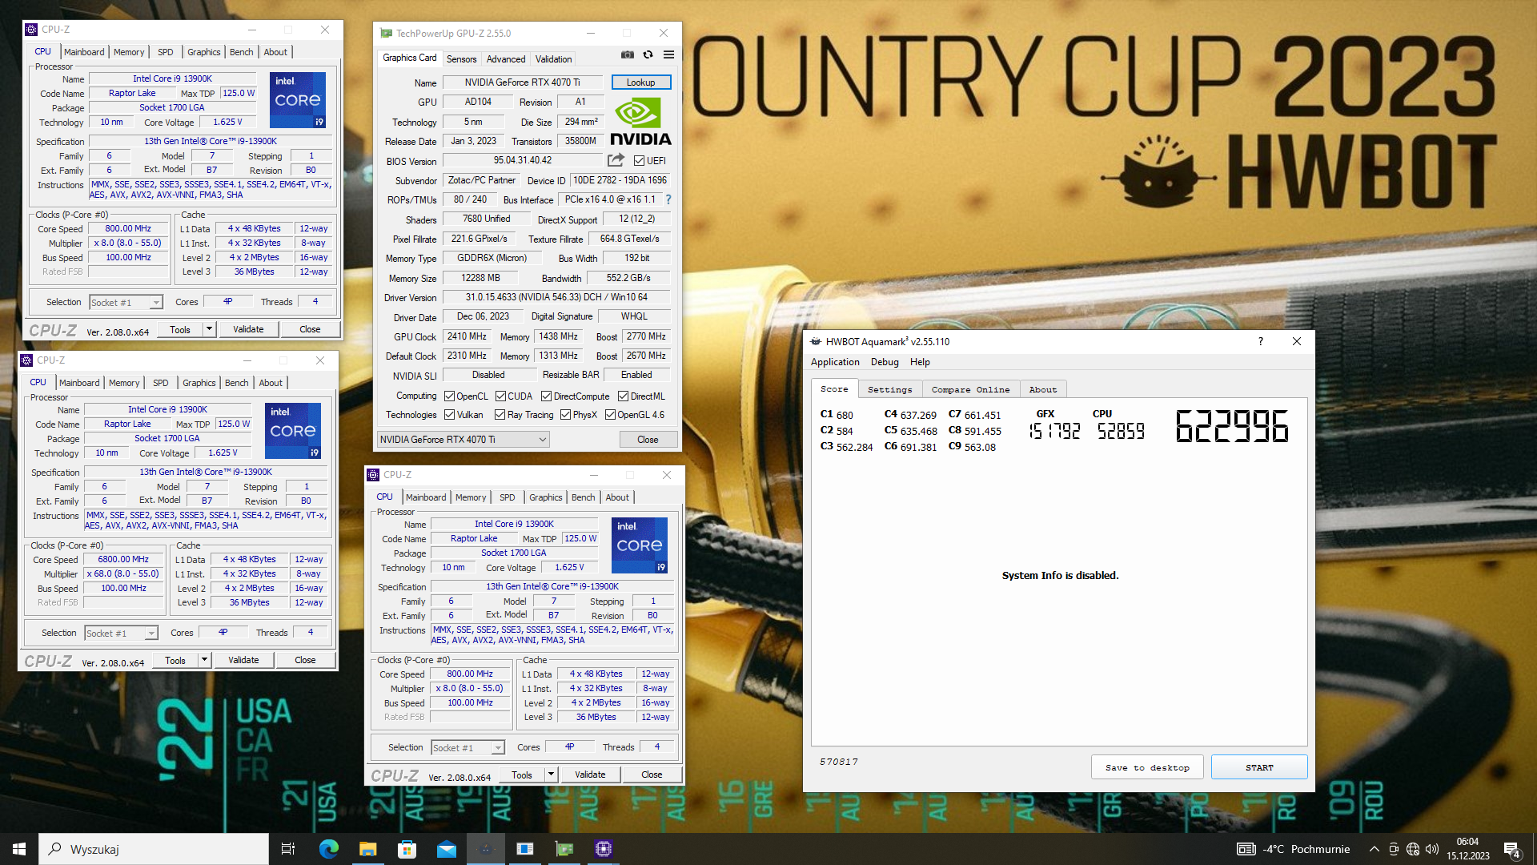Open GPU selector dropdown showing RTX 4070 Ti
The width and height of the screenshot is (1537, 865).
click(463, 440)
